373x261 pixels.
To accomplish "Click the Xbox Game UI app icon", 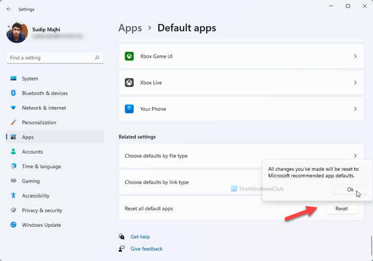I will point(129,56).
